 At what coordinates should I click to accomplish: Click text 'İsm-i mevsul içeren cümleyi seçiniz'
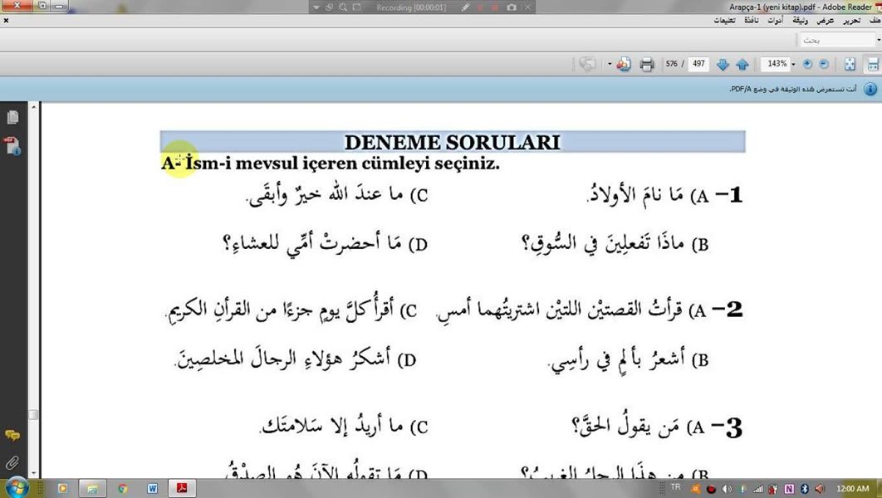click(342, 164)
